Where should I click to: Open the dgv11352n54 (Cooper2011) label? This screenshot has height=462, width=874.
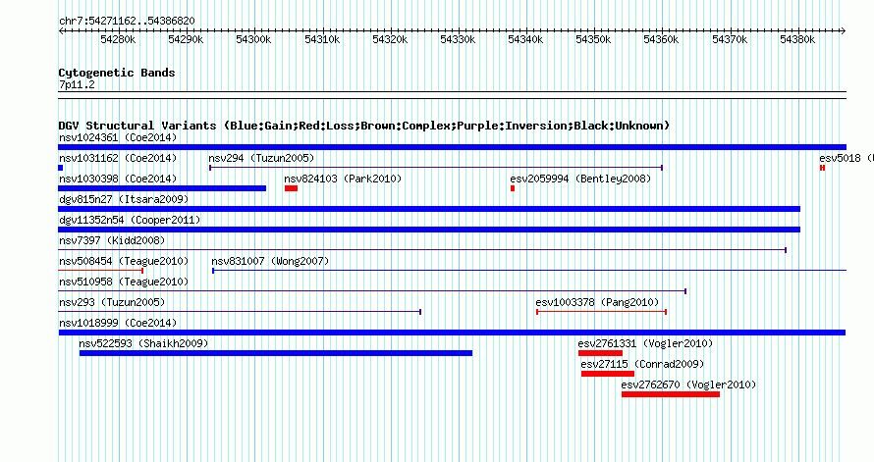(130, 220)
